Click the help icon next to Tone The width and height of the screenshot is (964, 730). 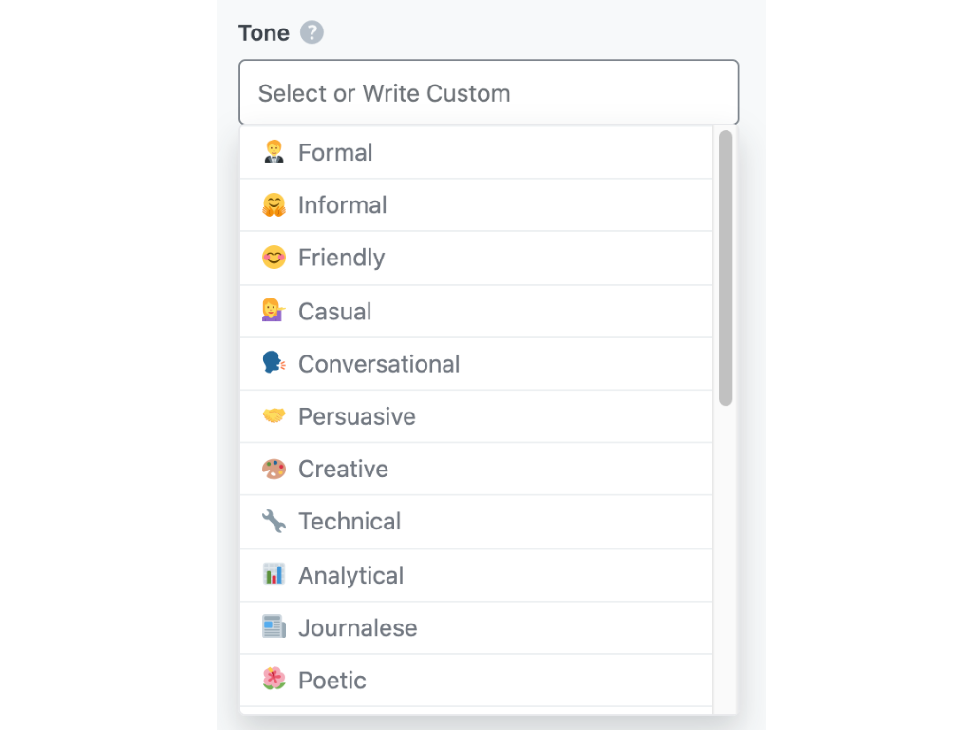(312, 33)
